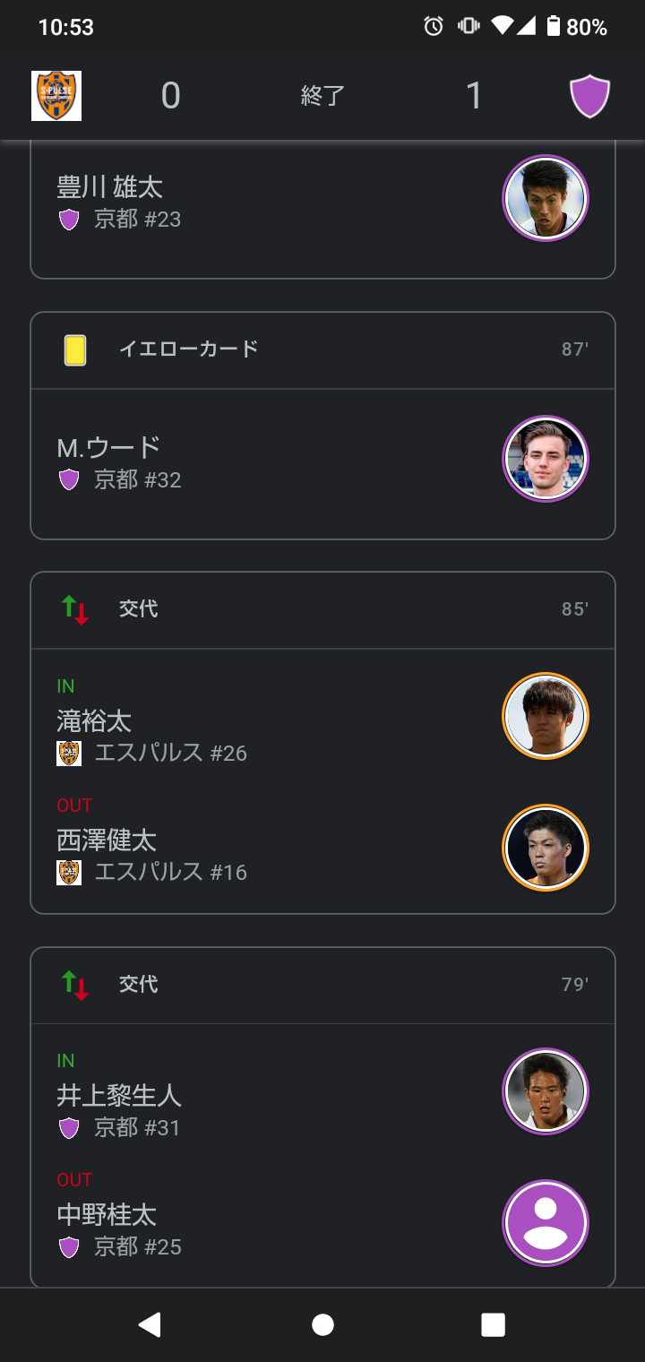645x1362 pixels.
Task: Tap the S-Pulse team logo in header
Action: 56,96
